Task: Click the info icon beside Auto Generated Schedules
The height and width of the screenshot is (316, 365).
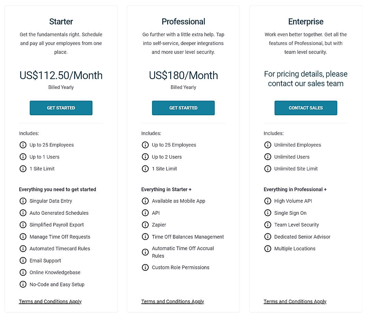Action: [x=23, y=213]
